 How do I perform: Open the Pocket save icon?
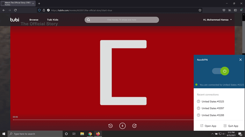[x=224, y=10]
